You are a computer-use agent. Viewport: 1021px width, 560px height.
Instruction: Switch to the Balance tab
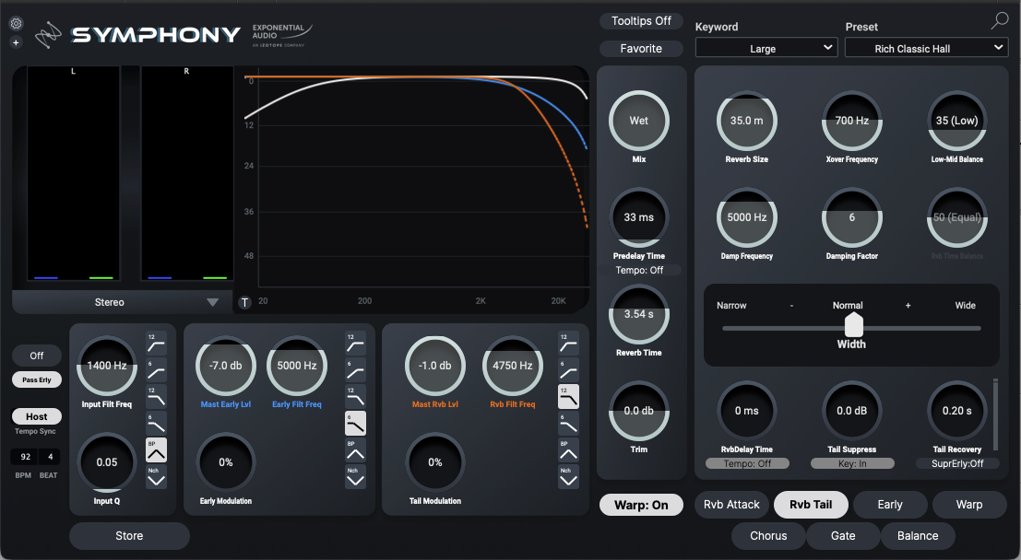[x=918, y=536]
